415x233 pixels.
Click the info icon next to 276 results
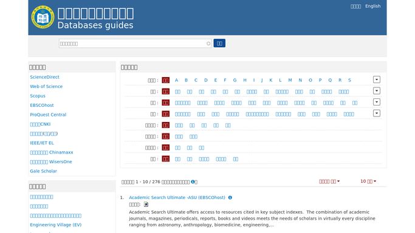[193, 182]
